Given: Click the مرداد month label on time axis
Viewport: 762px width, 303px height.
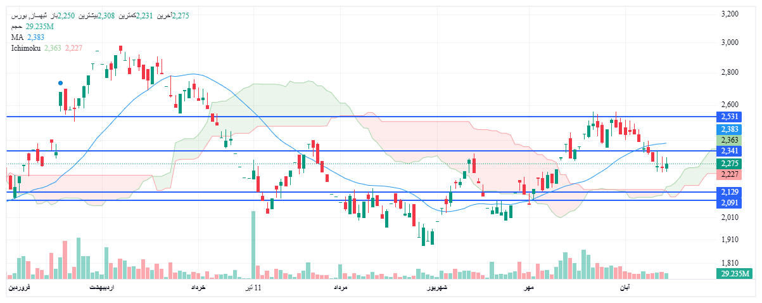Looking at the screenshot, I should coord(340,288).
